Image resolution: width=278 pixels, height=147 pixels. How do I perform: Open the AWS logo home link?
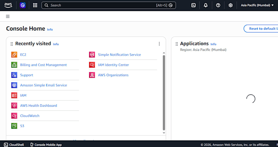click(x=8, y=5)
